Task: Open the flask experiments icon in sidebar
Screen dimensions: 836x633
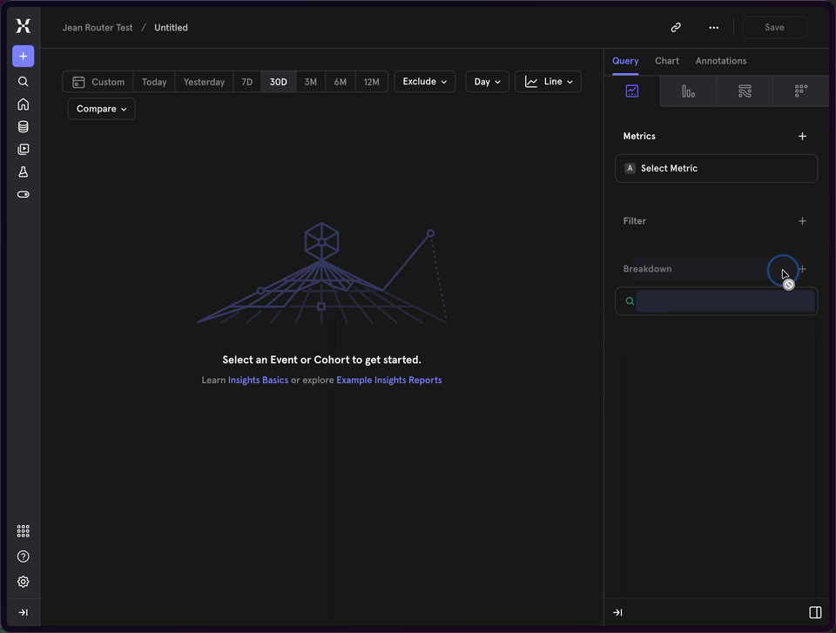Action: [24, 172]
